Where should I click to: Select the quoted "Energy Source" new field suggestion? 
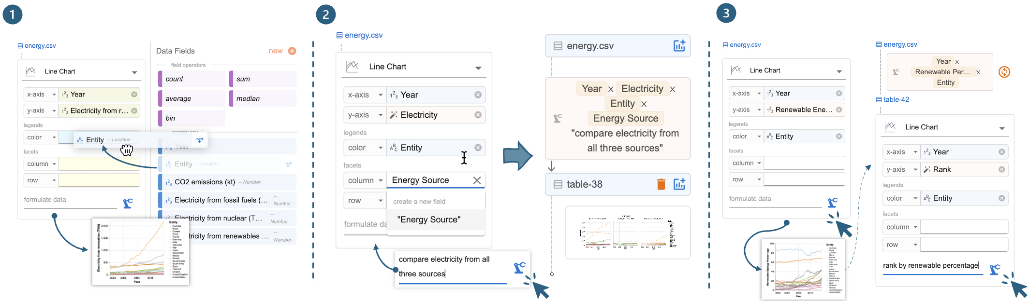click(429, 220)
